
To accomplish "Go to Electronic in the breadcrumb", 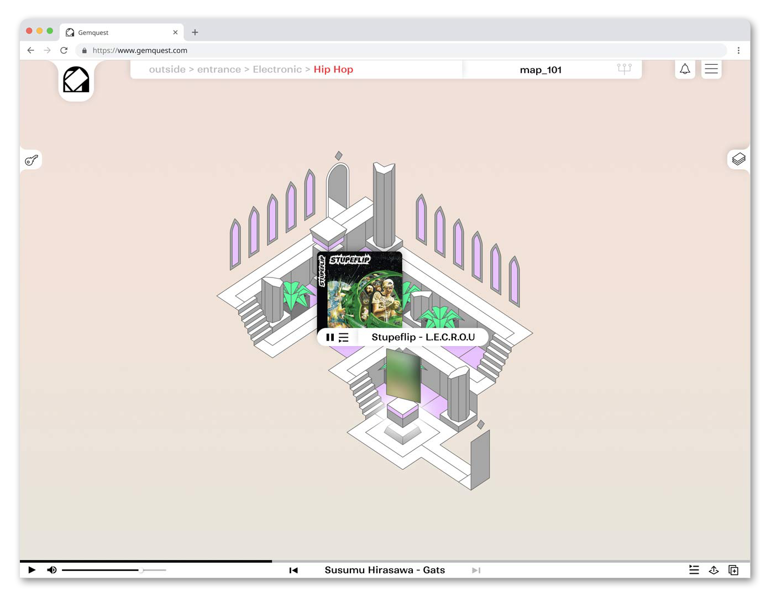I will pos(277,70).
